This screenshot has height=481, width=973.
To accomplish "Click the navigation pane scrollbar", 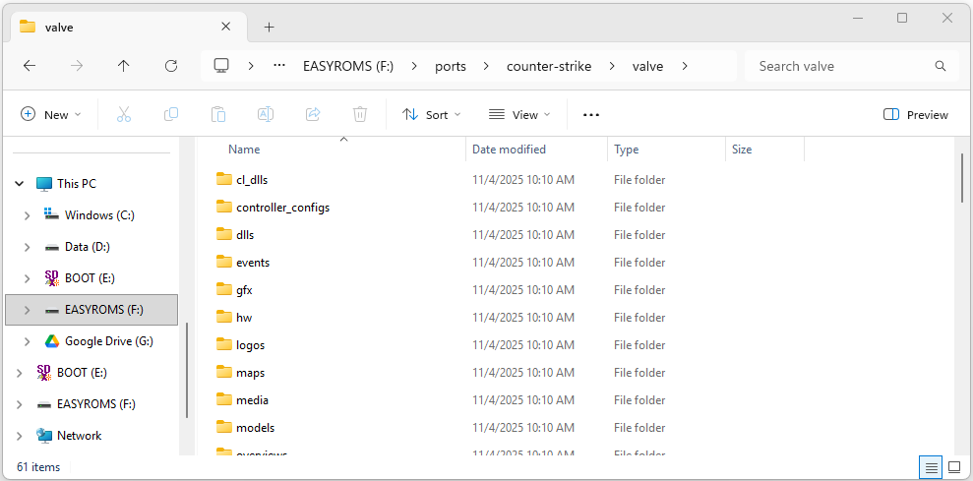I will coord(187,370).
